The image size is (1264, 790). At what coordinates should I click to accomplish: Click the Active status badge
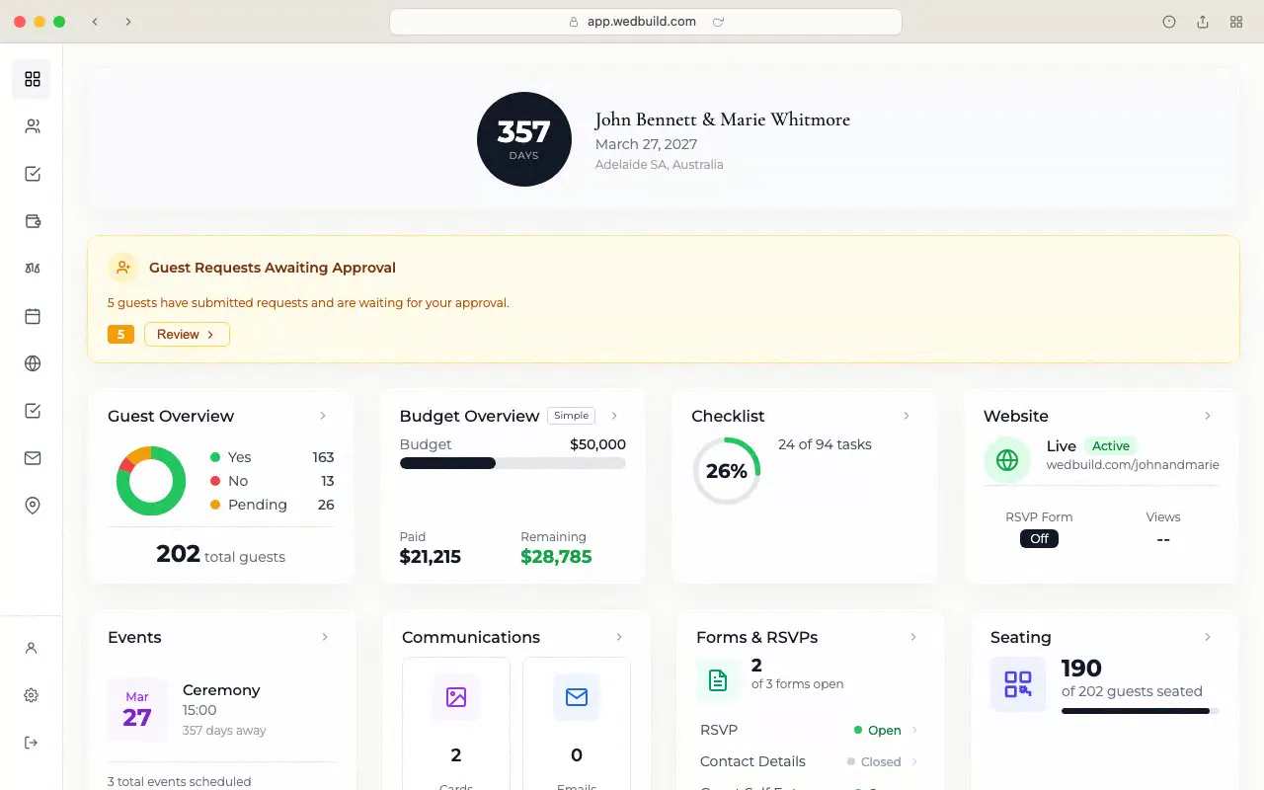pyautogui.click(x=1111, y=446)
